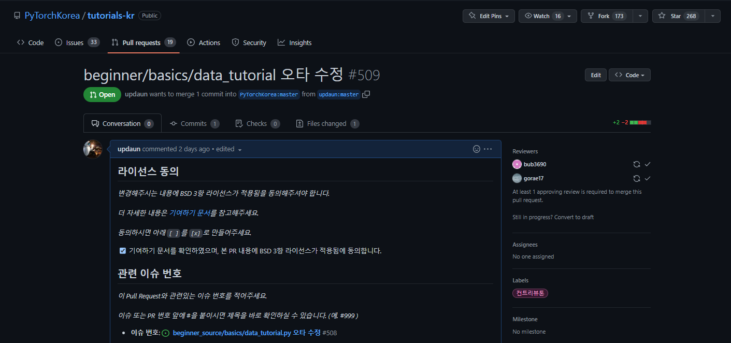Open updaun author link in header
731x343 pixels.
tap(136, 94)
